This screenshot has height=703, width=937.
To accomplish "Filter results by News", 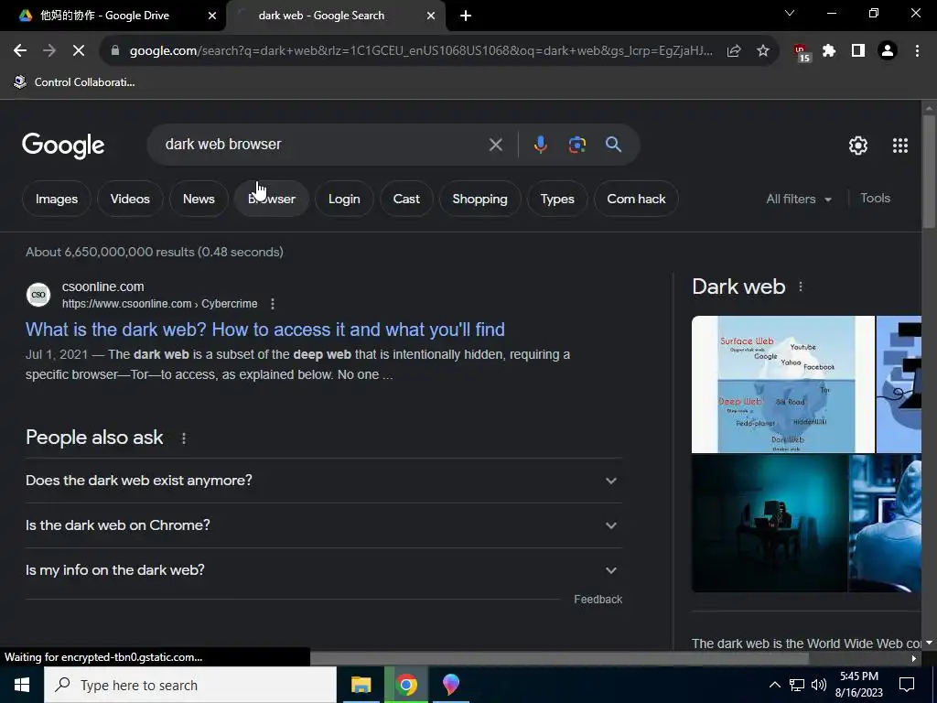I will (199, 199).
